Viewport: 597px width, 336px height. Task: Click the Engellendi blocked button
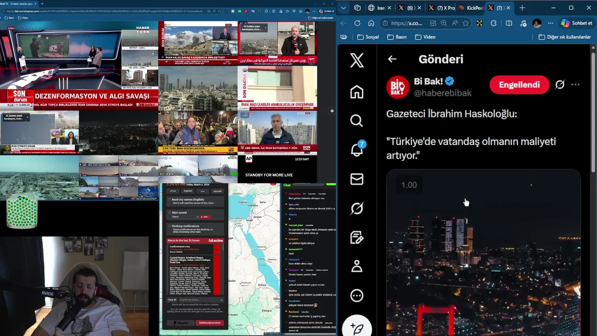pos(519,85)
